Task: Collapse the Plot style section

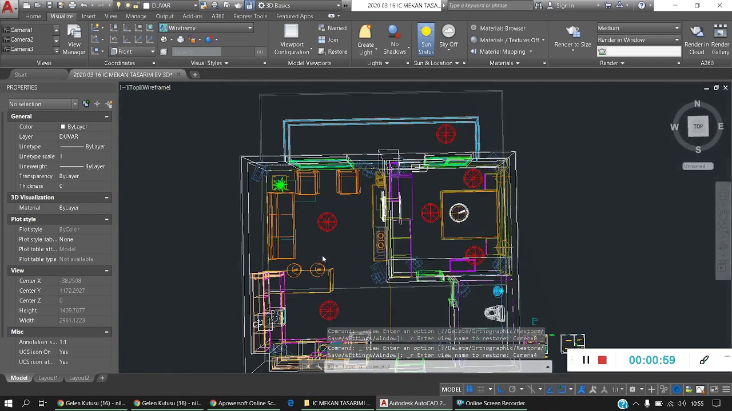Action: [x=106, y=219]
